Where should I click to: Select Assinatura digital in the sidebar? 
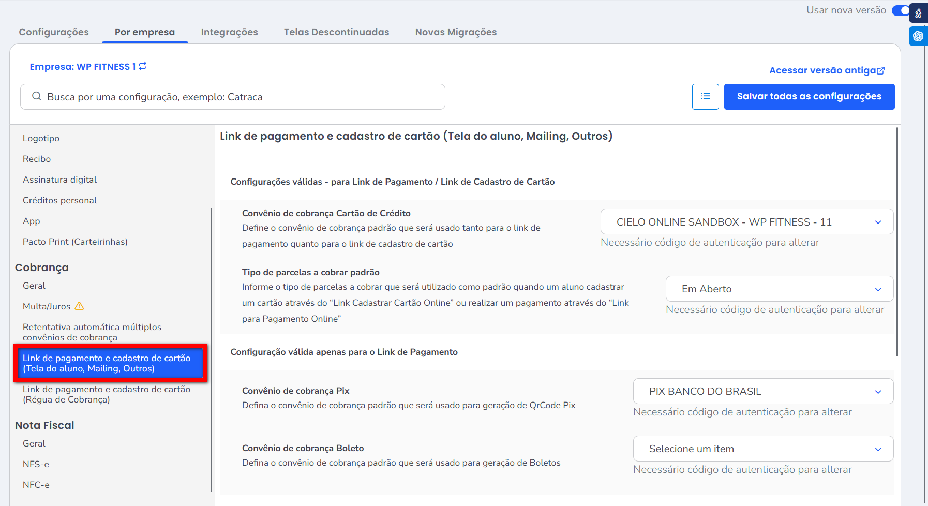point(59,180)
